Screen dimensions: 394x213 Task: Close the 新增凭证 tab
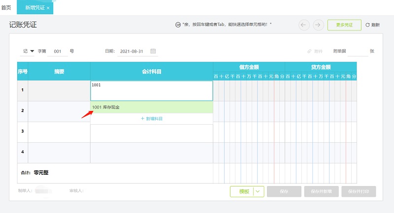coord(48,8)
